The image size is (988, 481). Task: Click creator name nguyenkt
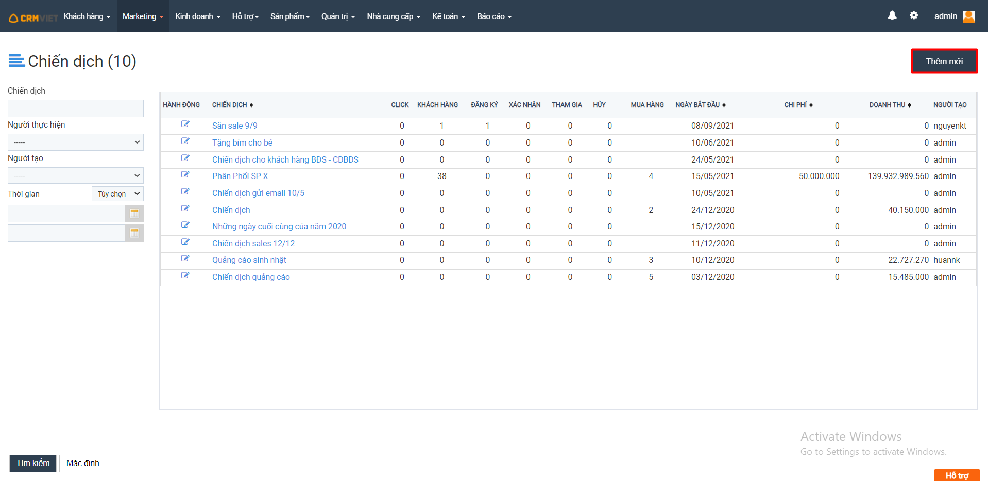pos(950,126)
